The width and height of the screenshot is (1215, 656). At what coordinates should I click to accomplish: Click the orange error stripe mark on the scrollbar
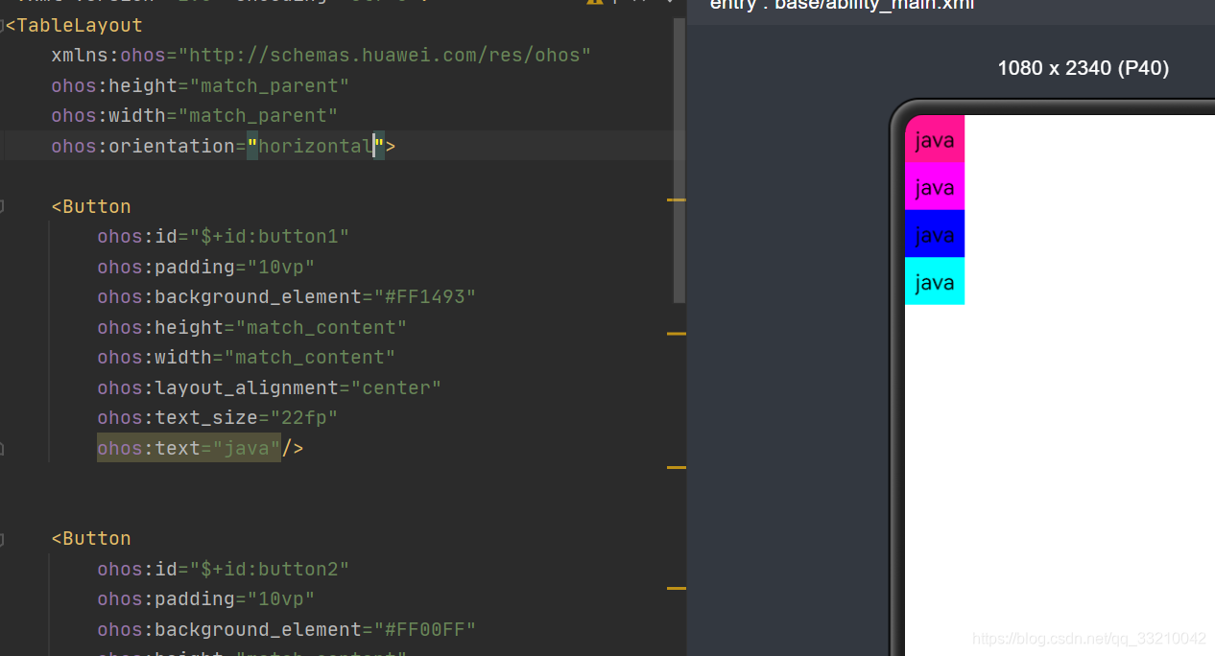pyautogui.click(x=679, y=201)
